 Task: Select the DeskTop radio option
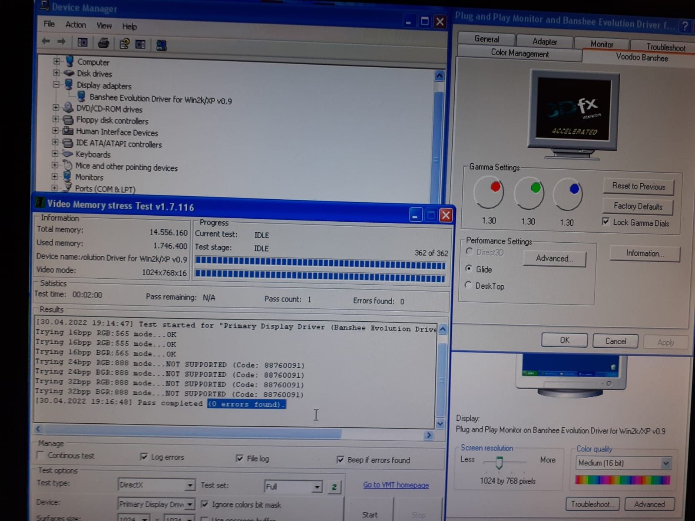coord(468,285)
